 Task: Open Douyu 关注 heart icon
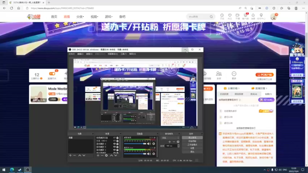(229, 16)
